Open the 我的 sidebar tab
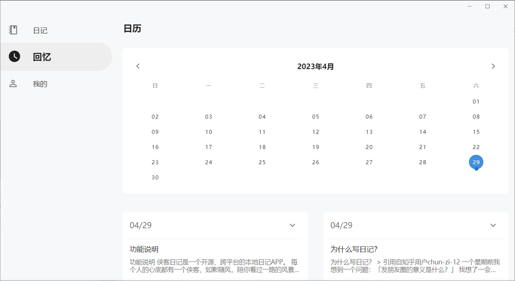The height and width of the screenshot is (281, 515). (40, 84)
